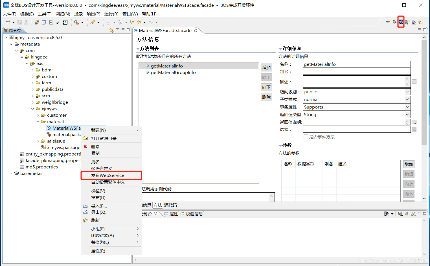This screenshot has width=430, height=266.
Task: Click the console display selector running-man icon
Action: click(387, 214)
